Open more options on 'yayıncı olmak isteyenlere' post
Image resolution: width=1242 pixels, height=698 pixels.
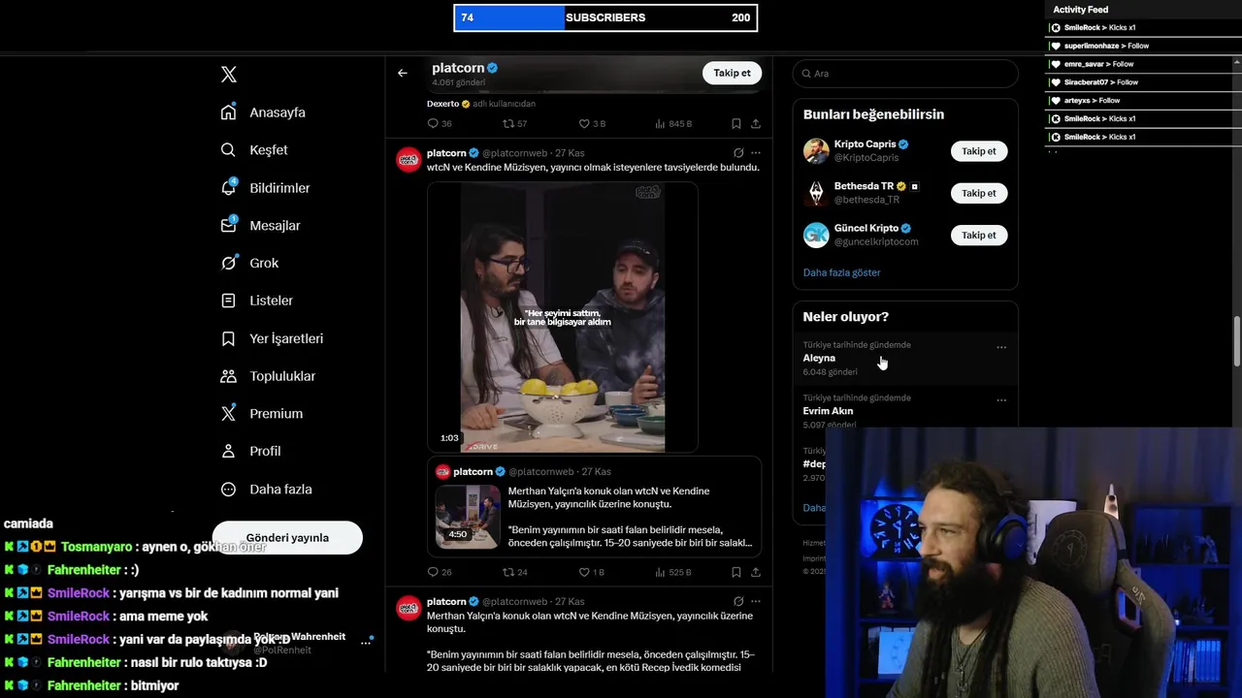click(756, 153)
